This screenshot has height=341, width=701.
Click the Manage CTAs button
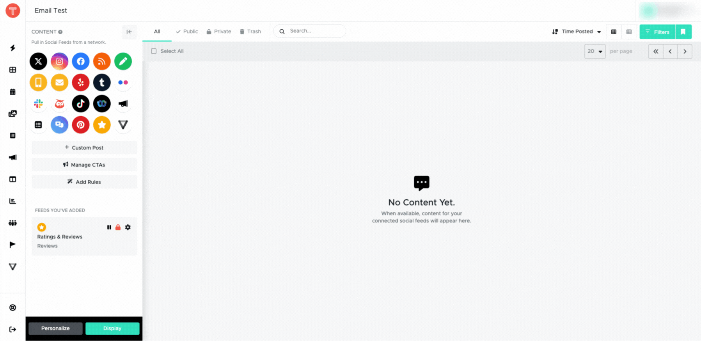coord(84,165)
